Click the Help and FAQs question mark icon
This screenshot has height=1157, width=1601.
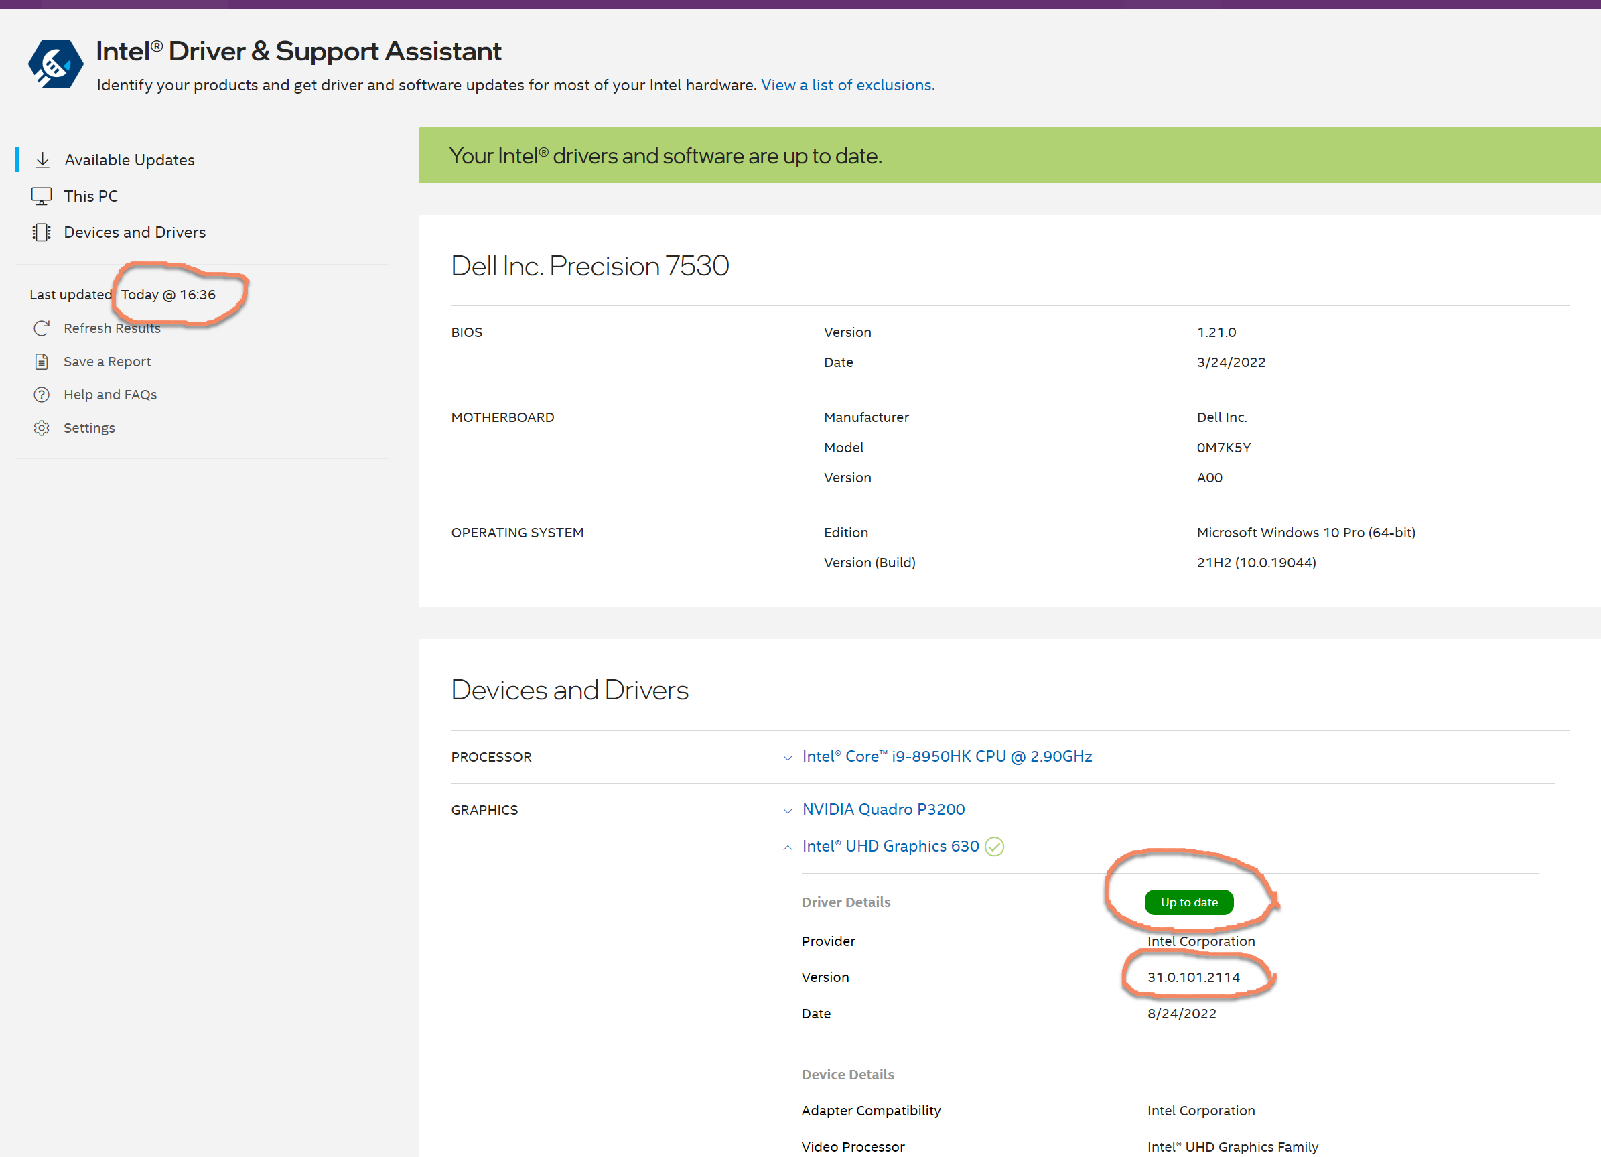coord(42,394)
